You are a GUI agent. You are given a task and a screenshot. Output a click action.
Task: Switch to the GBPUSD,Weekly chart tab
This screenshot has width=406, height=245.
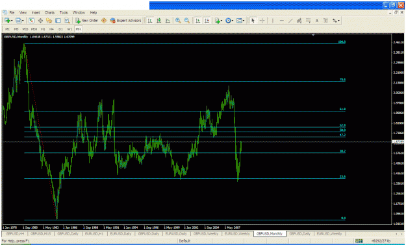tap(206, 234)
